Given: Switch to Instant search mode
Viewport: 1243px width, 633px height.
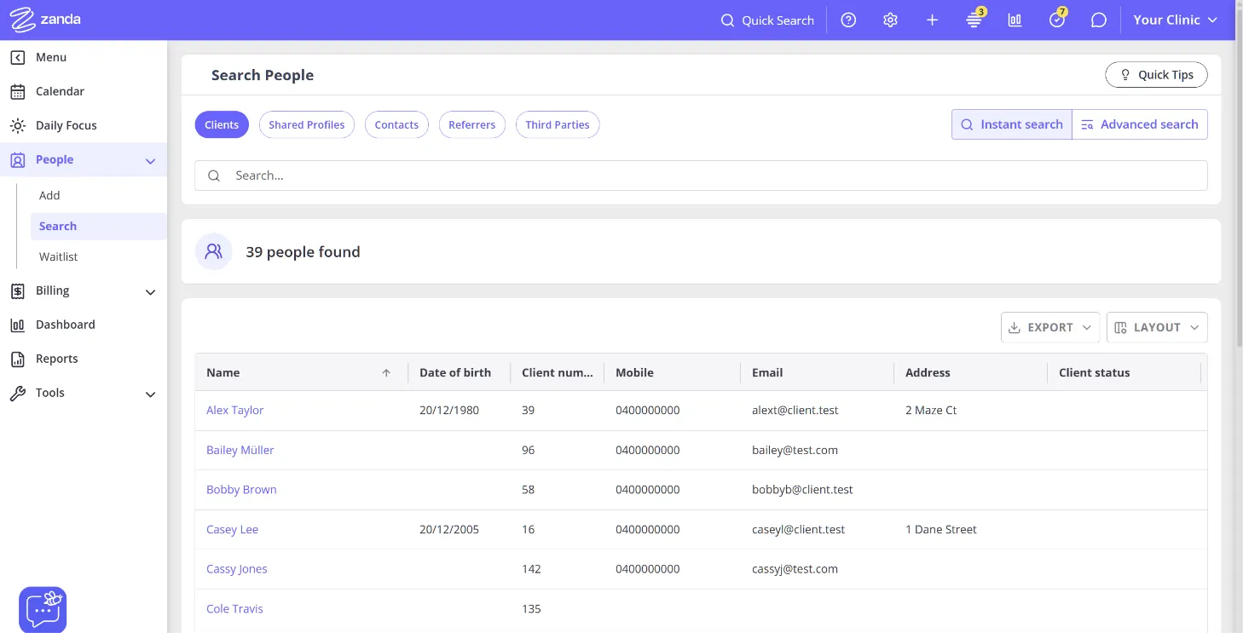Looking at the screenshot, I should pos(1012,124).
